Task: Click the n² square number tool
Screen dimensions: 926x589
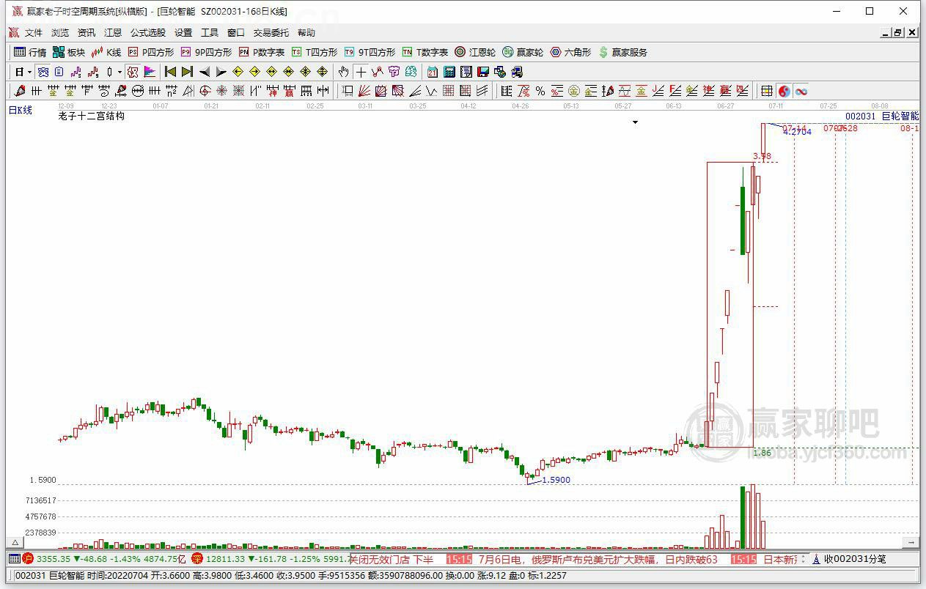Action: (x=172, y=91)
